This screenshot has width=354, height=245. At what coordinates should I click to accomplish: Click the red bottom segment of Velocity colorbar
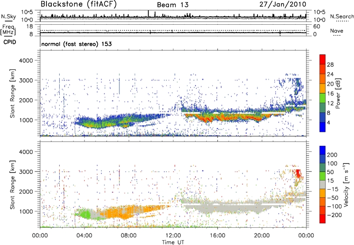tap(323, 219)
